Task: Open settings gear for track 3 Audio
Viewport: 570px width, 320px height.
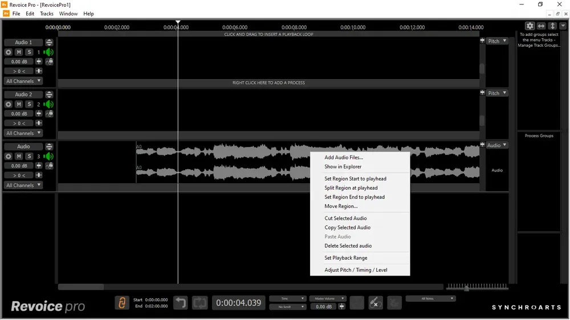Action: click(9, 156)
